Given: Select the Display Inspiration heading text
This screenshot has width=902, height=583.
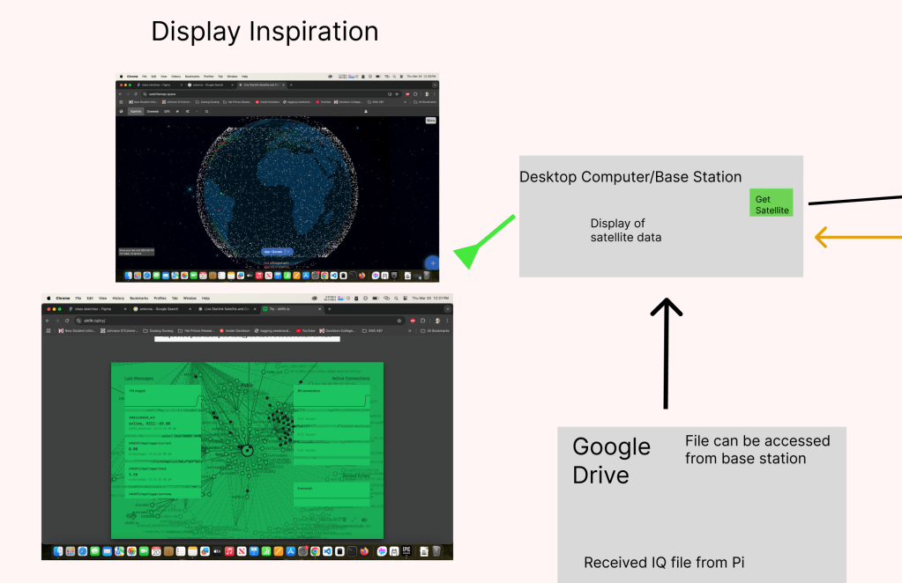Looking at the screenshot, I should 265,32.
